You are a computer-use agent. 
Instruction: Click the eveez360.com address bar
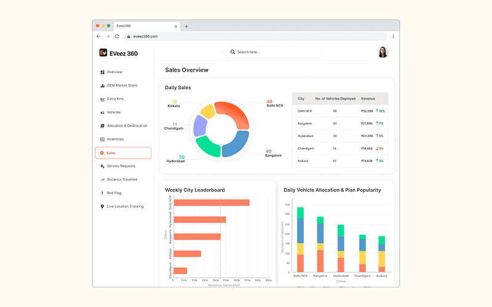(x=256, y=36)
